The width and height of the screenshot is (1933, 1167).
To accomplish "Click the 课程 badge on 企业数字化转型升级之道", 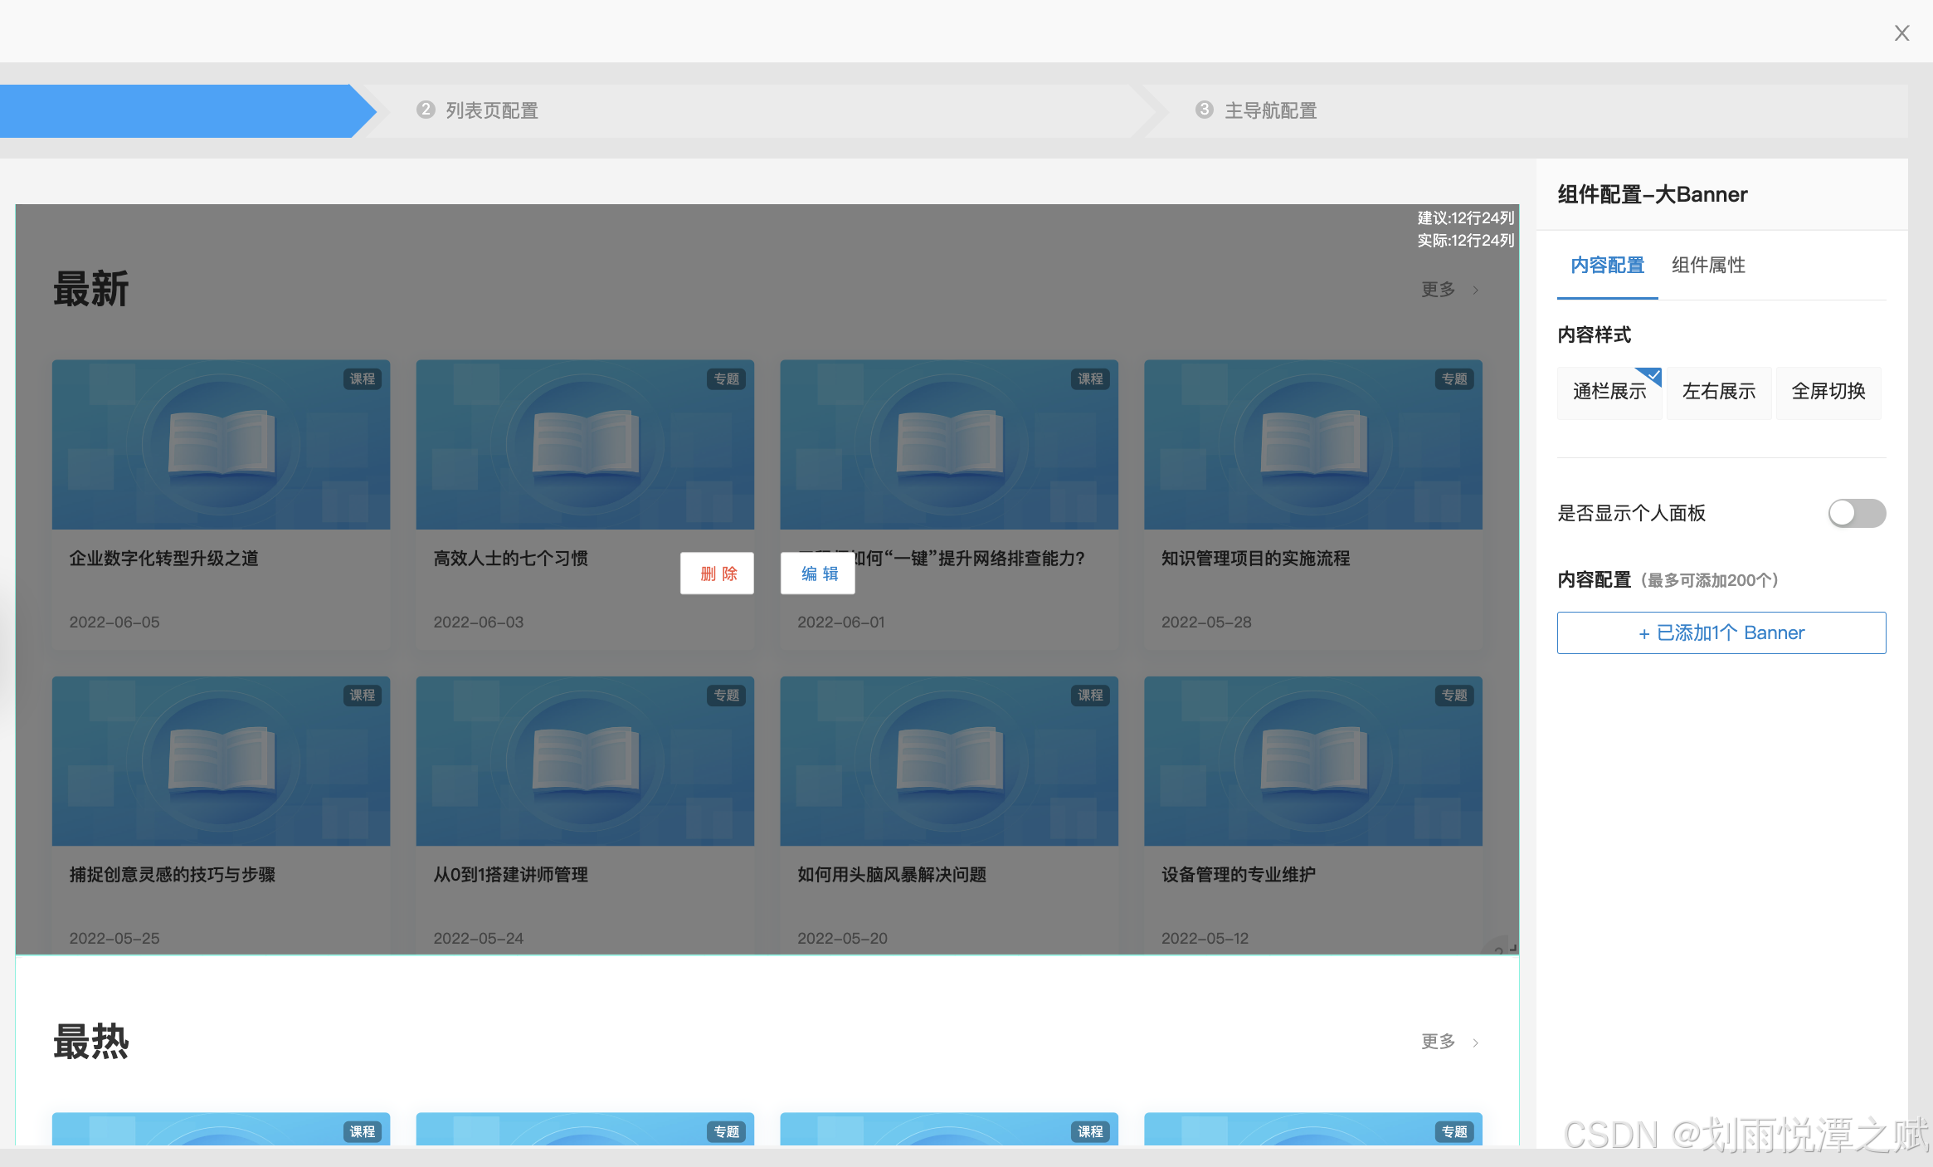I will coord(362,379).
